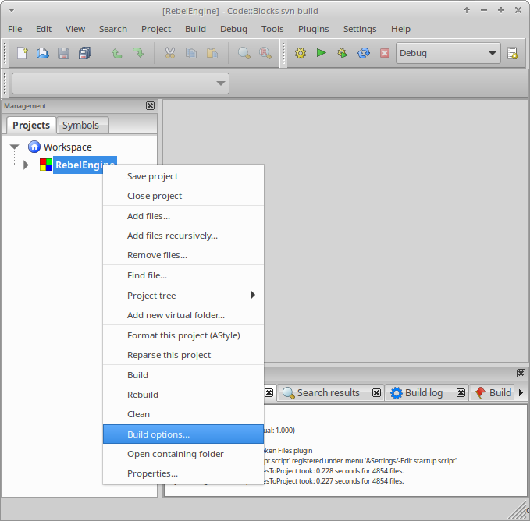Switch to the Build log tab

point(426,392)
